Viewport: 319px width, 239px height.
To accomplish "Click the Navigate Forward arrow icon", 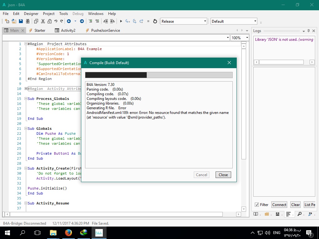I will (x=82, y=21).
